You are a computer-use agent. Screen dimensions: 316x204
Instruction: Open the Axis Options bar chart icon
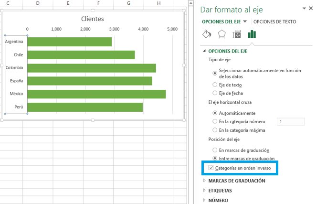tap(252, 34)
